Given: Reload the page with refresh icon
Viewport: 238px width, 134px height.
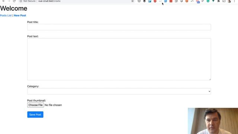Looking at the screenshot, I should [14, 1].
